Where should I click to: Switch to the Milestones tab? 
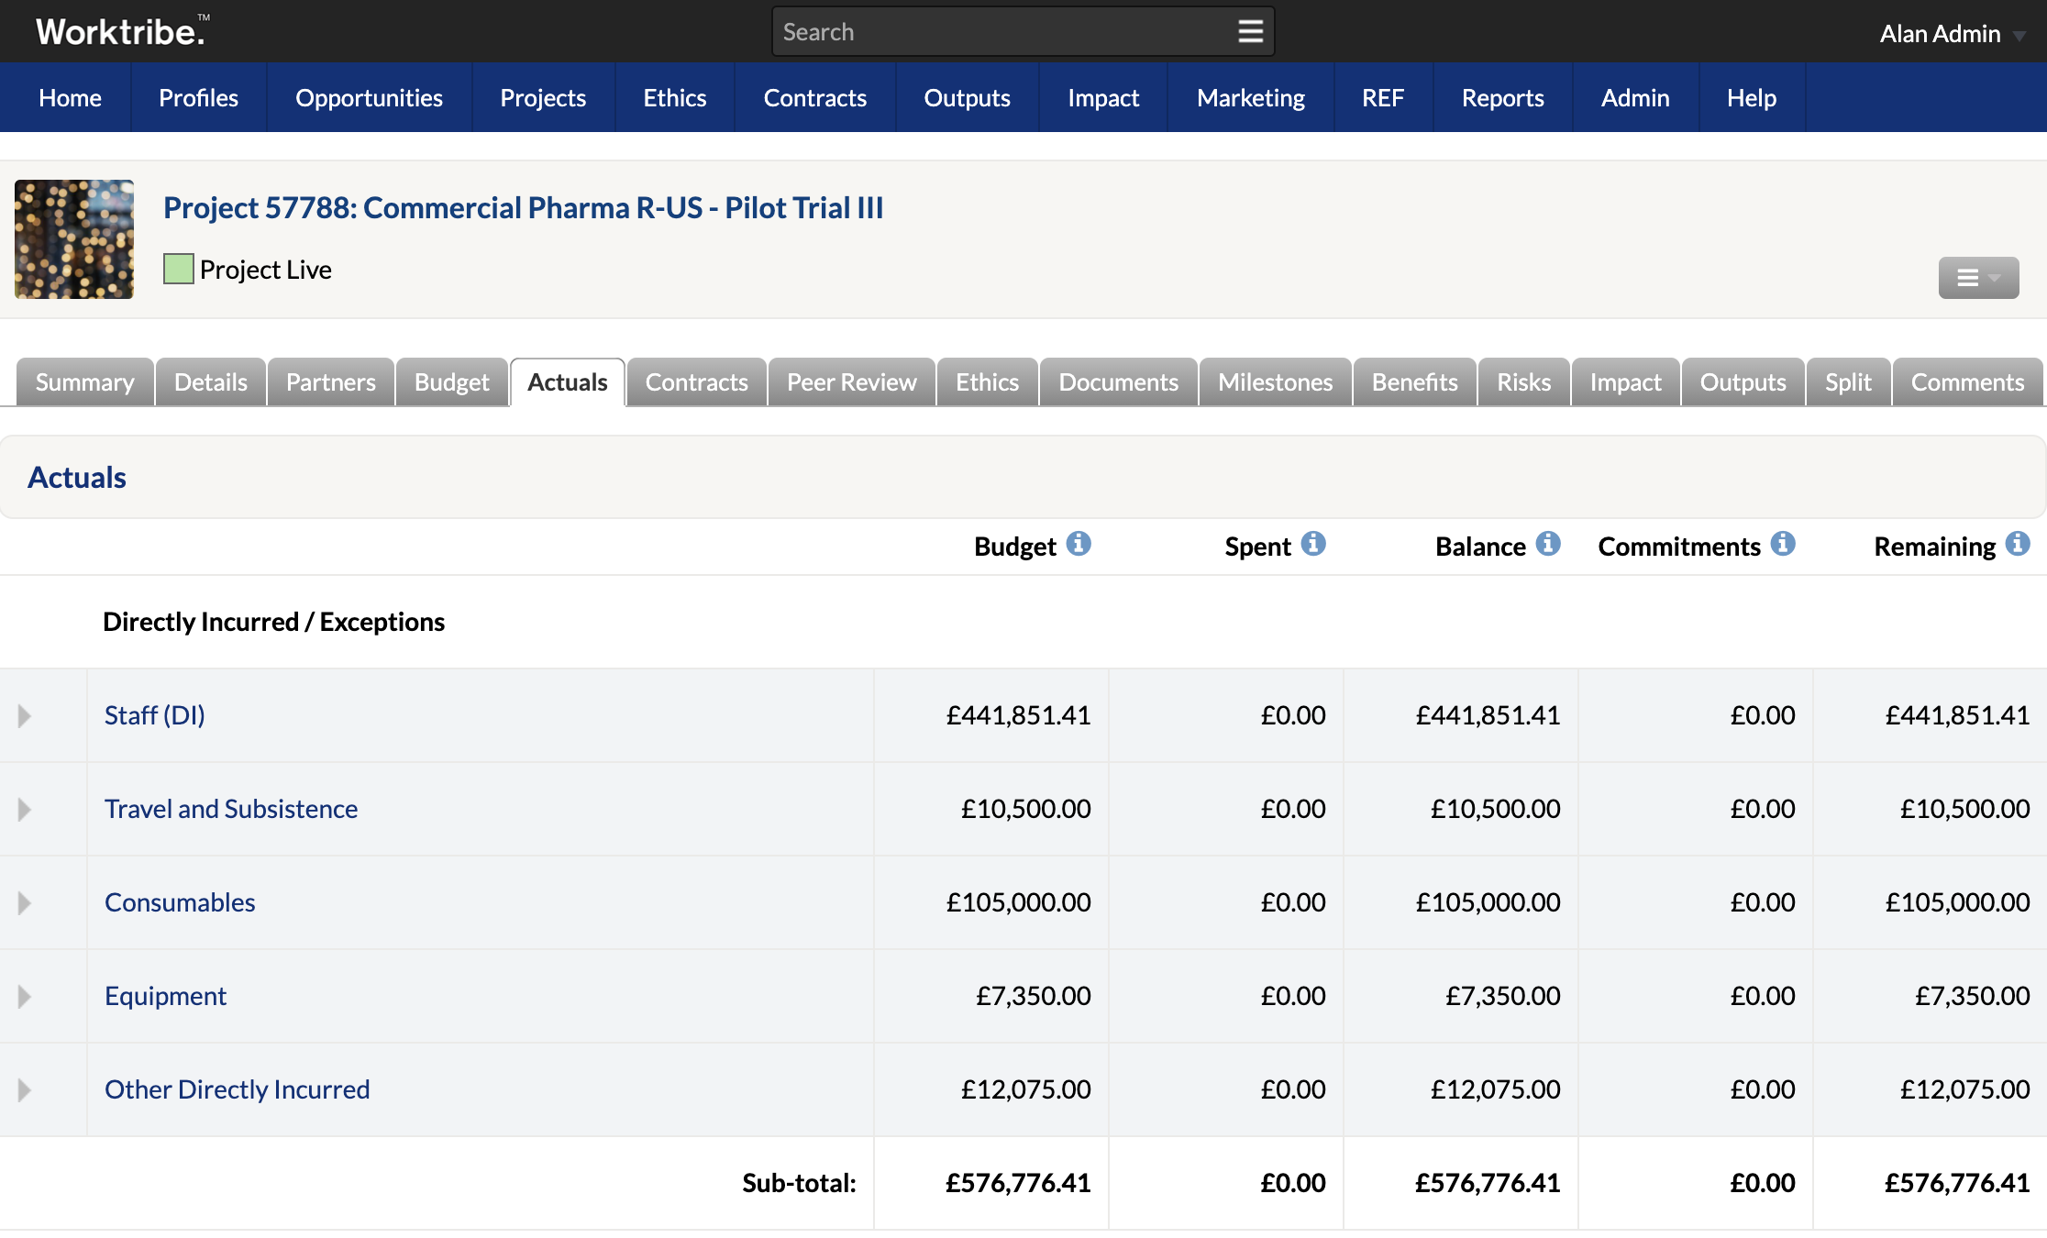point(1276,381)
